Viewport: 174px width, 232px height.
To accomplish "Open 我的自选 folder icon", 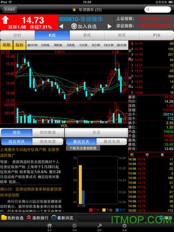I will 4,217.
